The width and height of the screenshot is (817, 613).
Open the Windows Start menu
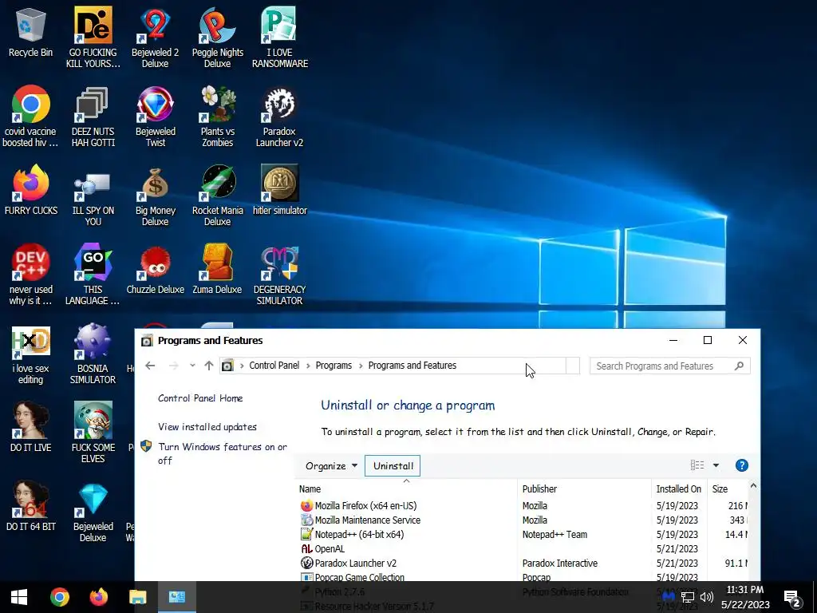(x=19, y=597)
